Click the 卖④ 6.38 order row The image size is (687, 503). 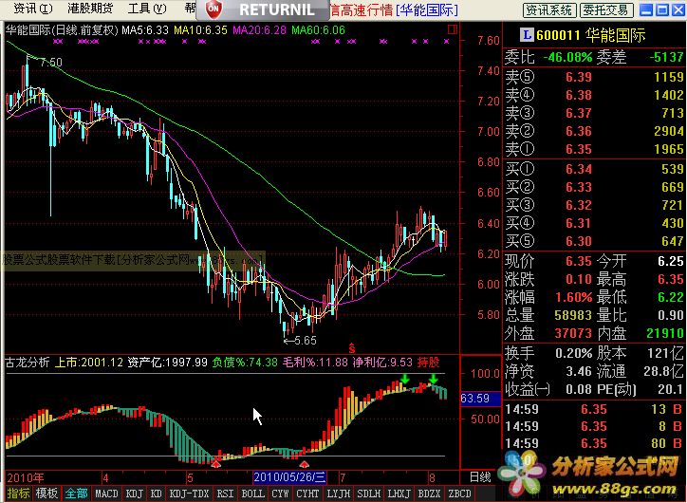(x=595, y=95)
